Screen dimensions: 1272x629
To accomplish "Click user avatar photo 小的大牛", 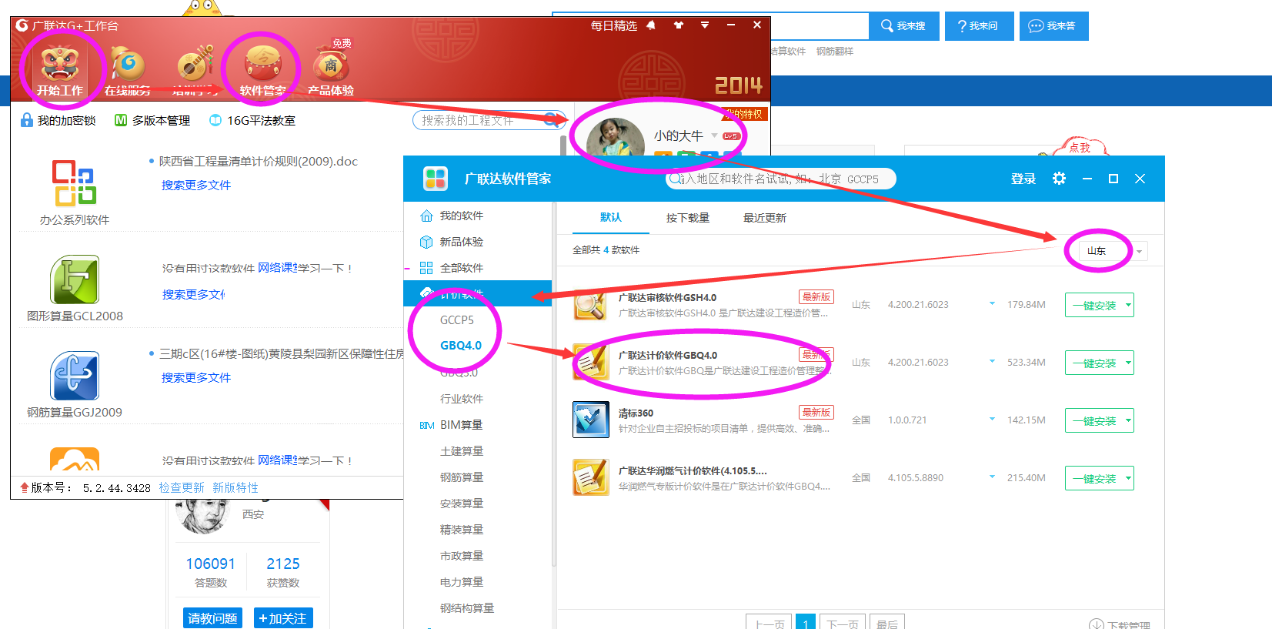I will 615,139.
